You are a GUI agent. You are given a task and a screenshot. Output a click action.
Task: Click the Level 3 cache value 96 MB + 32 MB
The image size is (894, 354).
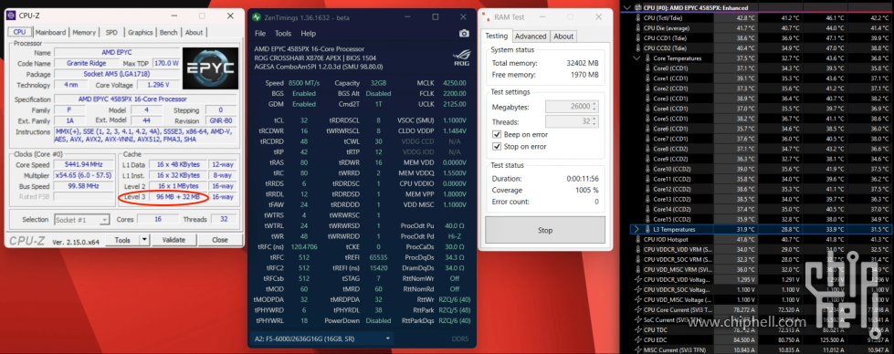178,197
